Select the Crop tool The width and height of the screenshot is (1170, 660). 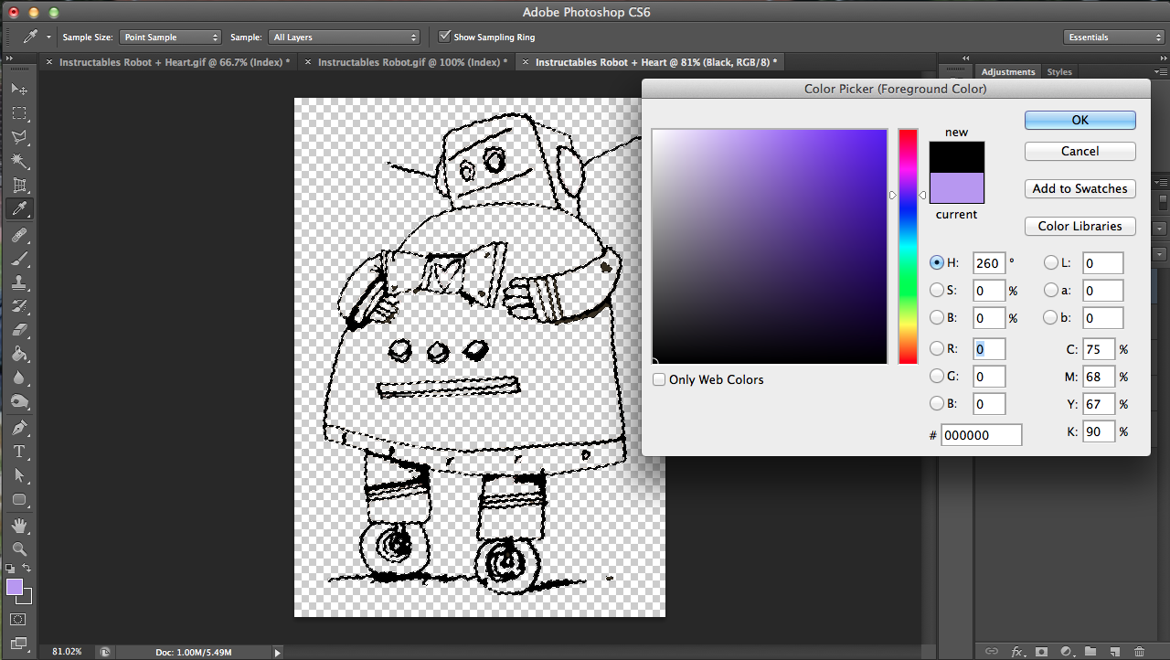(x=19, y=186)
